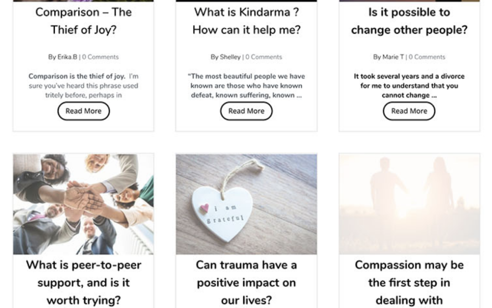The image size is (492, 308).
Task: Open 'What is Kindarma?' article title
Action: (x=246, y=21)
